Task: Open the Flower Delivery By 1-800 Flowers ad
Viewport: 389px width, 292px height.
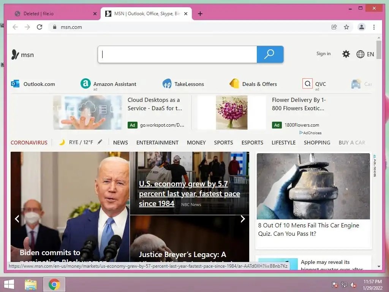Action: pos(299,104)
